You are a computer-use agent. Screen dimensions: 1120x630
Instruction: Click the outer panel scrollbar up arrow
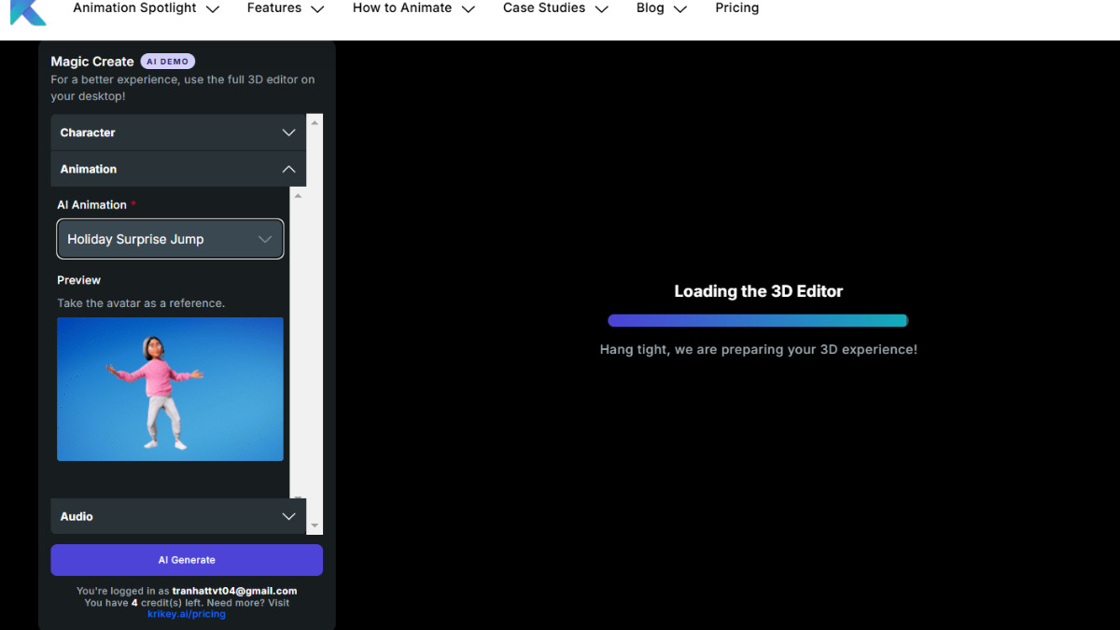(x=315, y=122)
